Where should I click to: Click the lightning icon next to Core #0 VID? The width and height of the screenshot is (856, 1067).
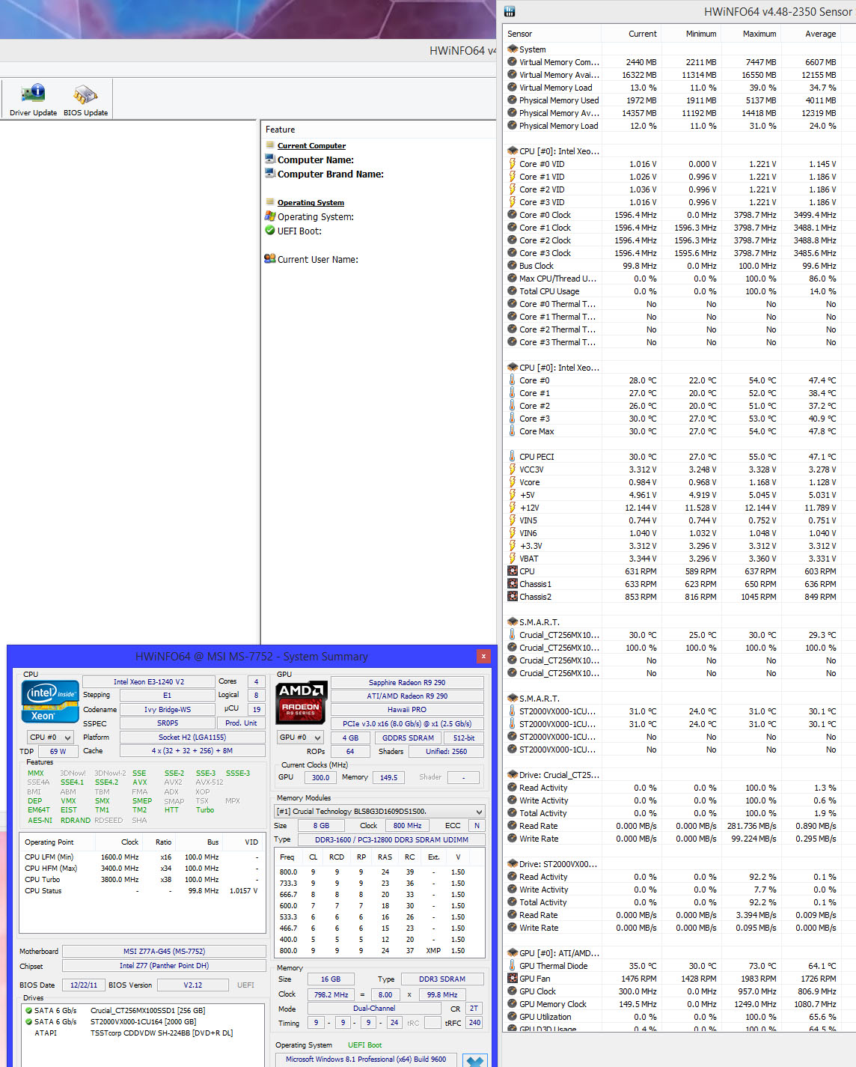(x=513, y=164)
